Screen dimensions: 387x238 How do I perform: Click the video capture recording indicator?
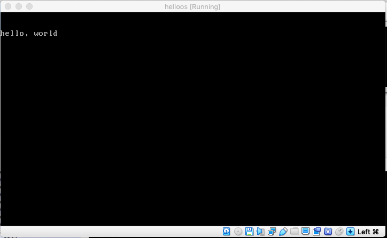316,232
